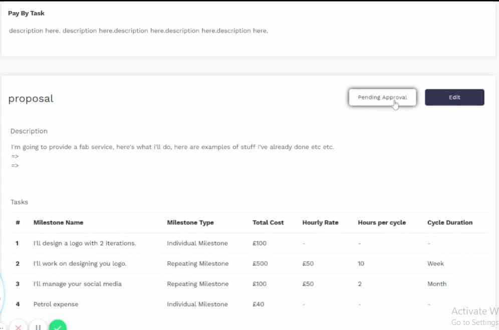This screenshot has width=499, height=330.
Task: Click the "proposal" section title
Action: (31, 98)
